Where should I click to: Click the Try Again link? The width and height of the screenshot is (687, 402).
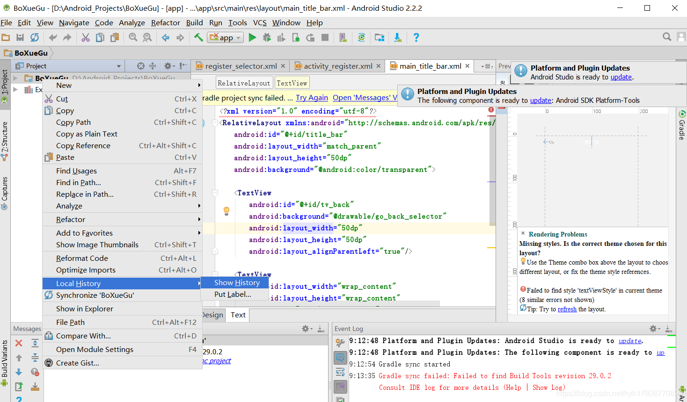tap(312, 97)
